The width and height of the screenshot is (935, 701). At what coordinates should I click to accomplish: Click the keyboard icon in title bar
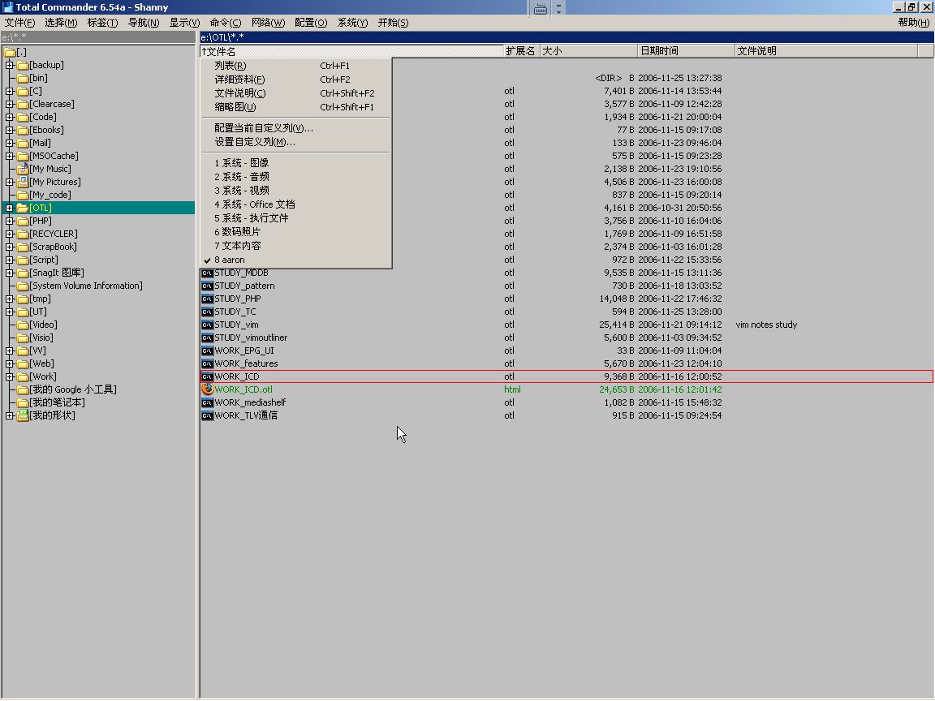click(x=541, y=9)
